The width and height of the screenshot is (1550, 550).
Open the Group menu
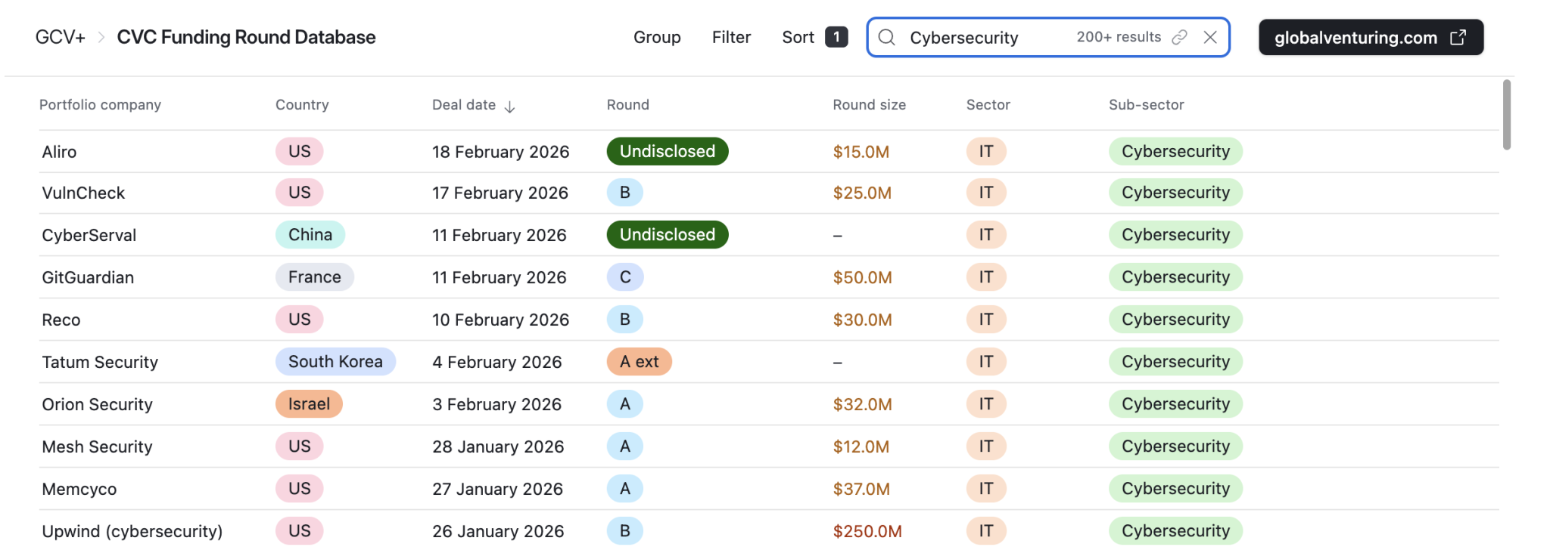click(x=656, y=38)
